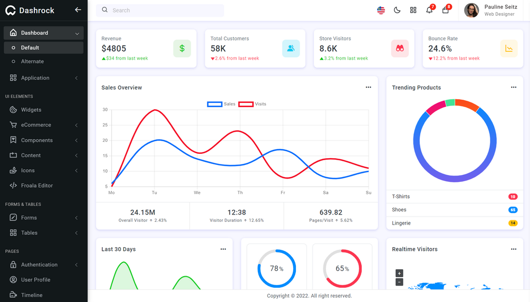Click the 24.15M Overall Visitor stat
Image resolution: width=530 pixels, height=302 pixels.
(142, 216)
